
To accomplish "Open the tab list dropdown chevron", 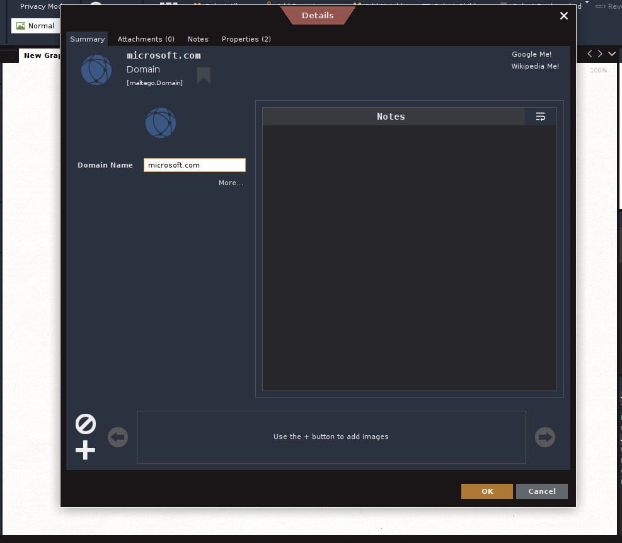I will coord(612,54).
